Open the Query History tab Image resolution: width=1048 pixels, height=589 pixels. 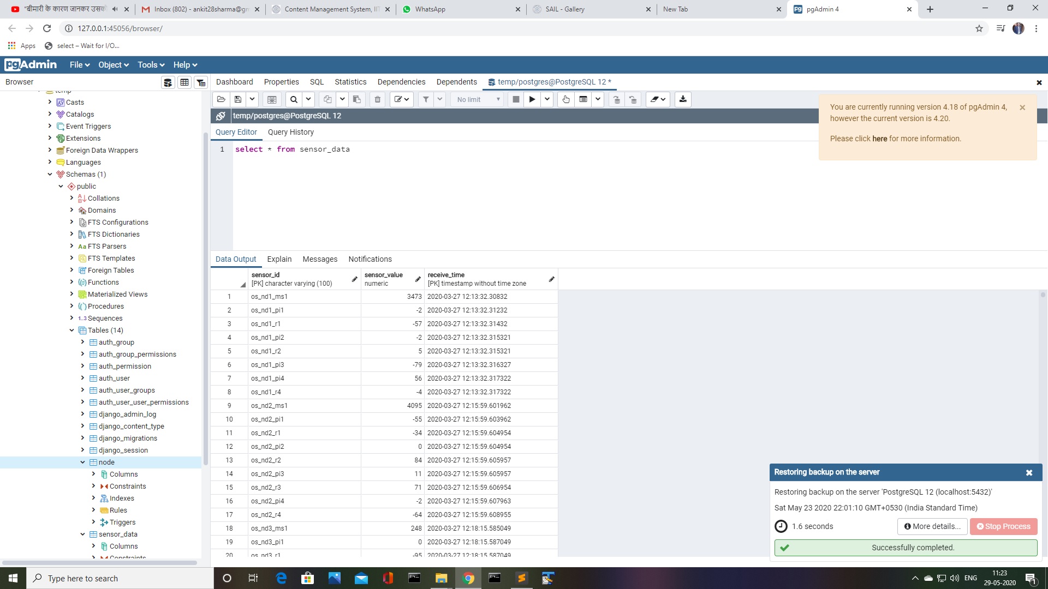[x=290, y=132]
